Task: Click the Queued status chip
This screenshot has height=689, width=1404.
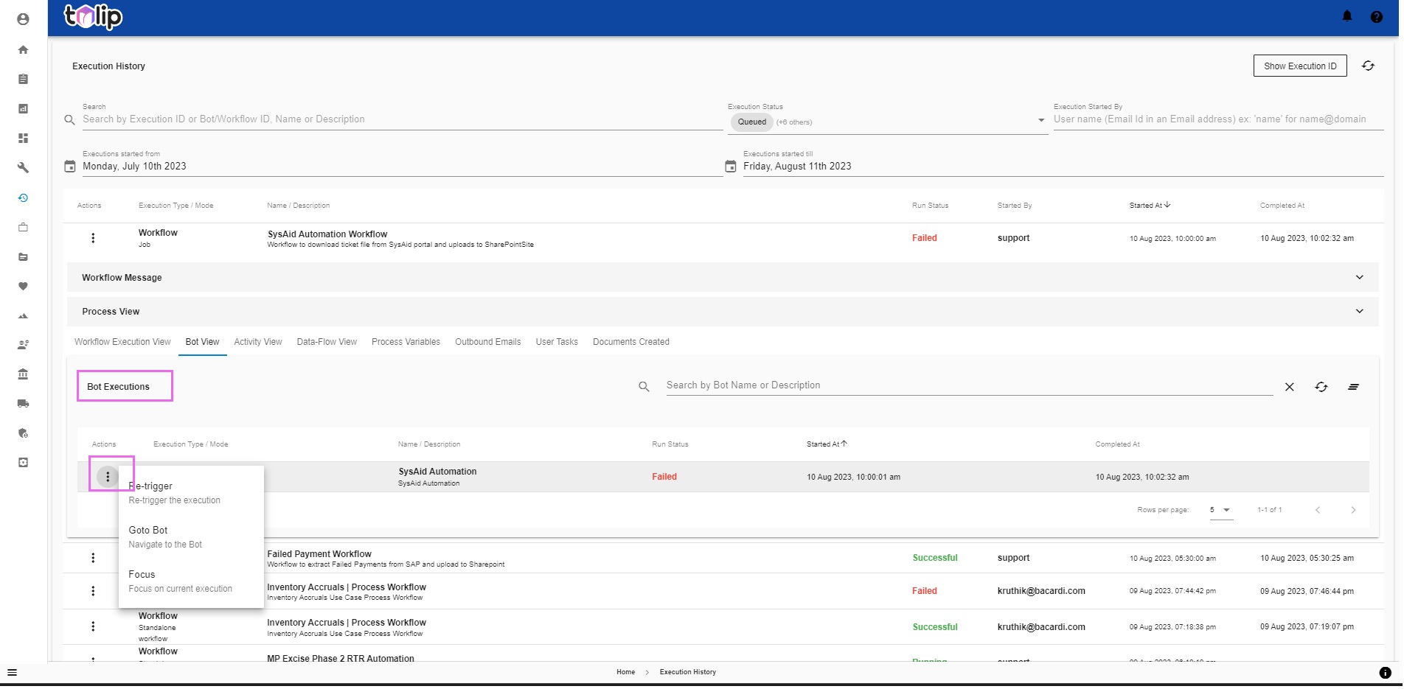Action: click(x=751, y=122)
